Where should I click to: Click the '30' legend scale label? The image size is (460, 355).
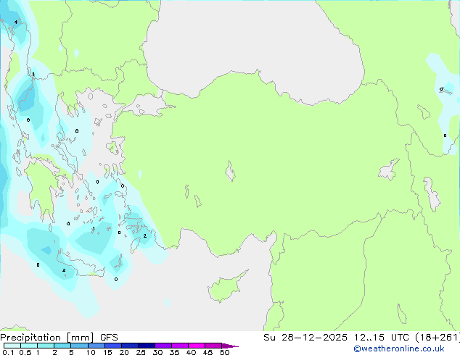coord(158,352)
